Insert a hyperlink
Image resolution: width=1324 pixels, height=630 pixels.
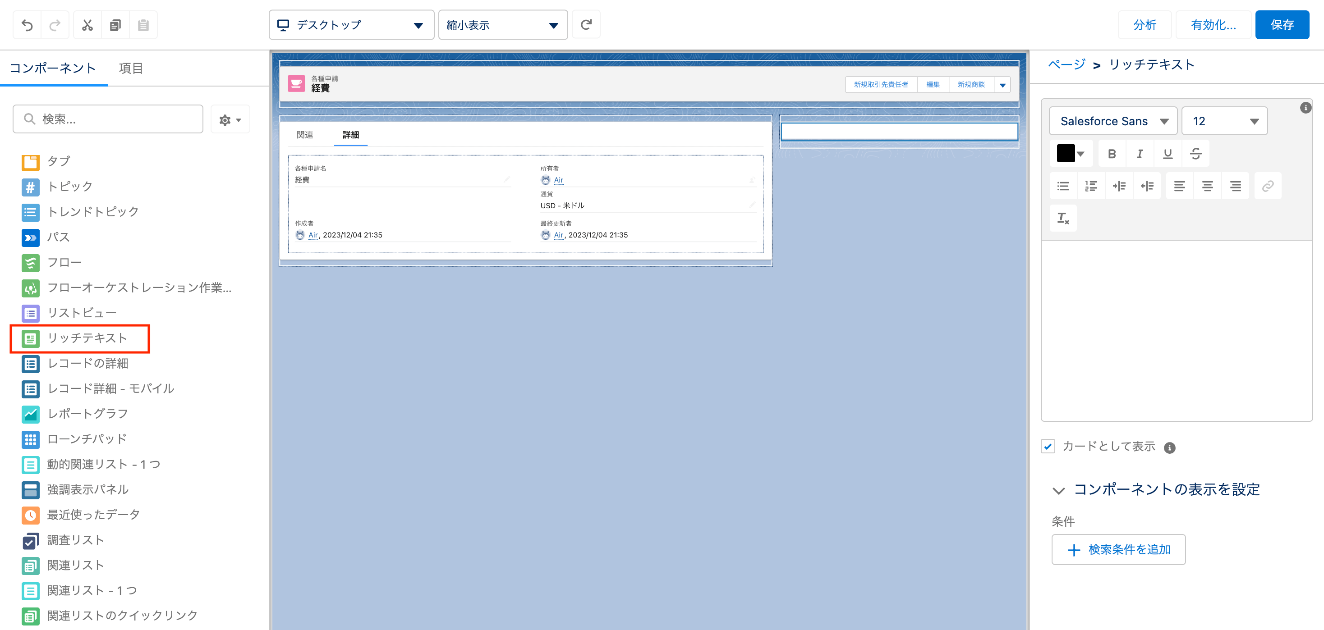(1268, 186)
